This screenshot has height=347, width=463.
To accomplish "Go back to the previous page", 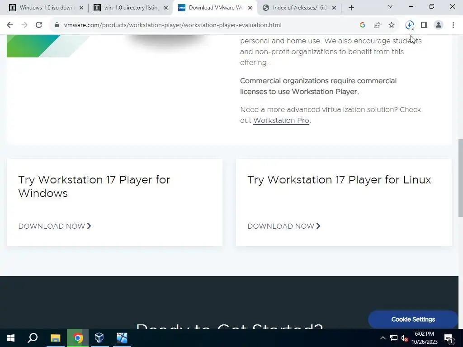I will pos(10,25).
